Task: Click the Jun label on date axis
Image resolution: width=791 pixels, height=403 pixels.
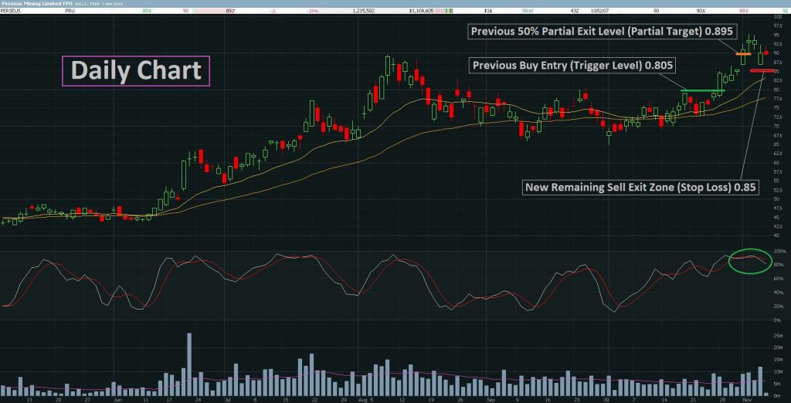Action: [117, 399]
